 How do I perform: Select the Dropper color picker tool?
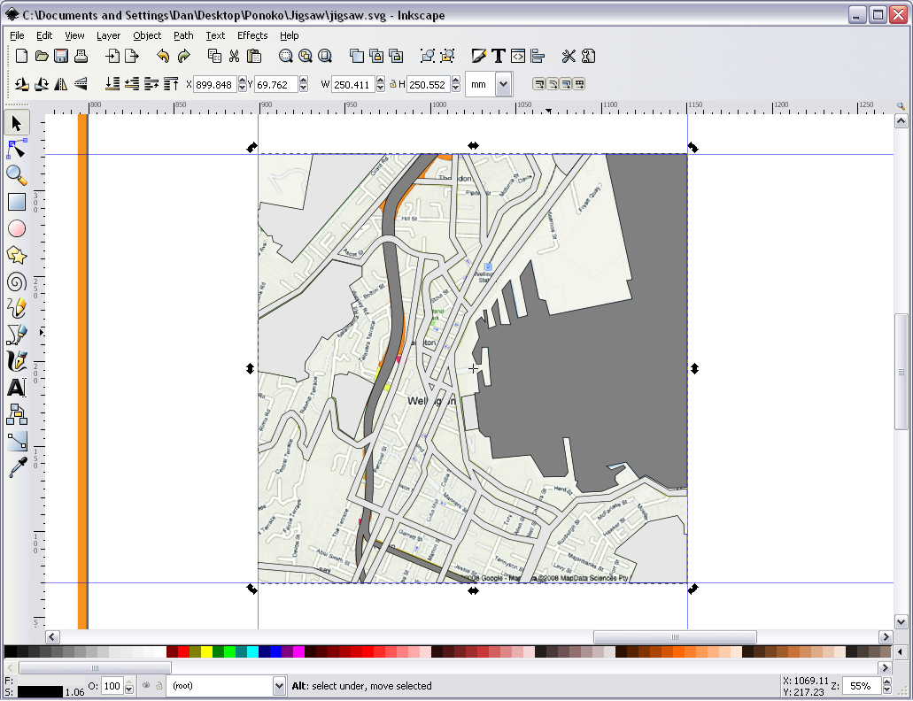tap(16, 467)
